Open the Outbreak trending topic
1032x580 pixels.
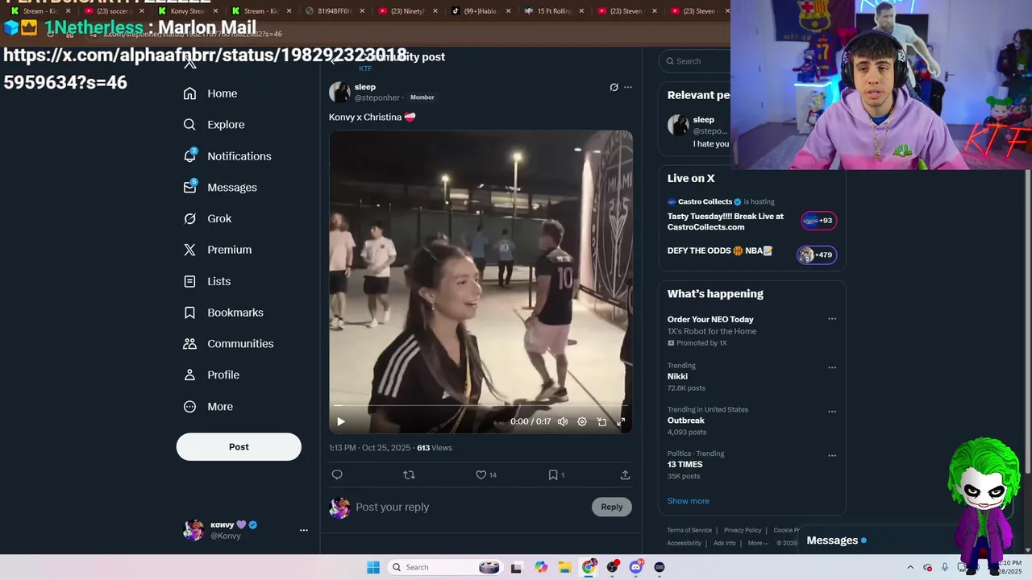[x=685, y=420]
